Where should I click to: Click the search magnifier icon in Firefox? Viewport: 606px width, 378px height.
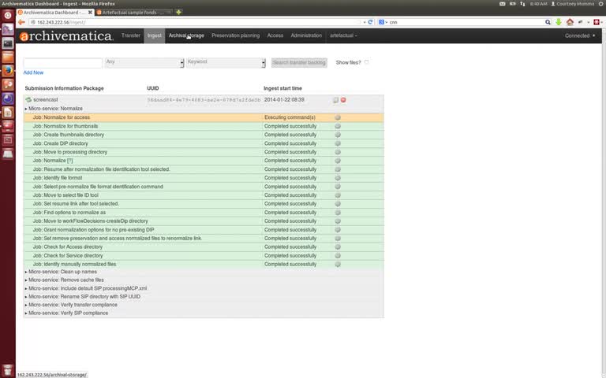pos(548,22)
